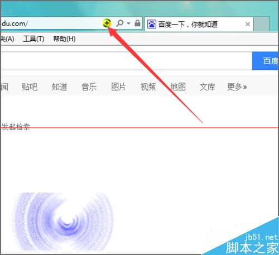
Task: Click the blue 百度 search button
Action: 265,61
